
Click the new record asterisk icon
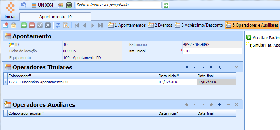tap(6, 26)
